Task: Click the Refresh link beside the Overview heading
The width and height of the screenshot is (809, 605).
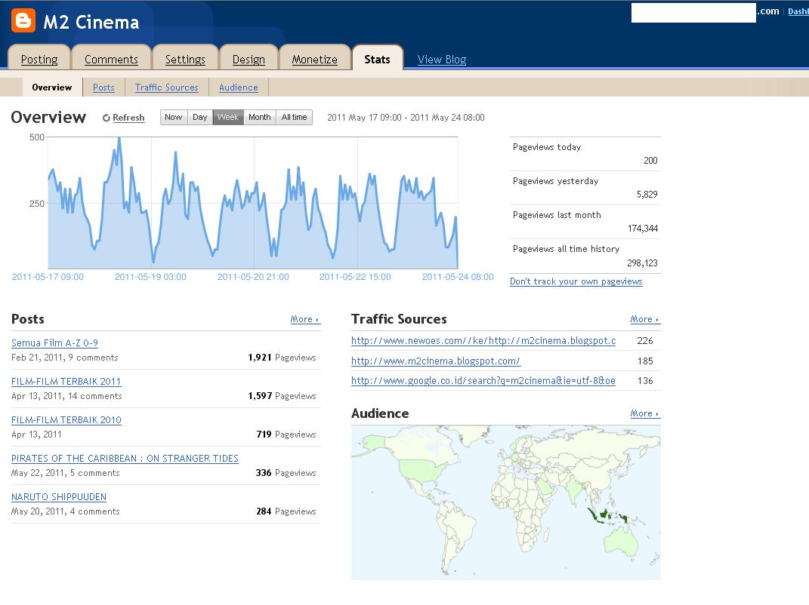Action: [x=124, y=118]
